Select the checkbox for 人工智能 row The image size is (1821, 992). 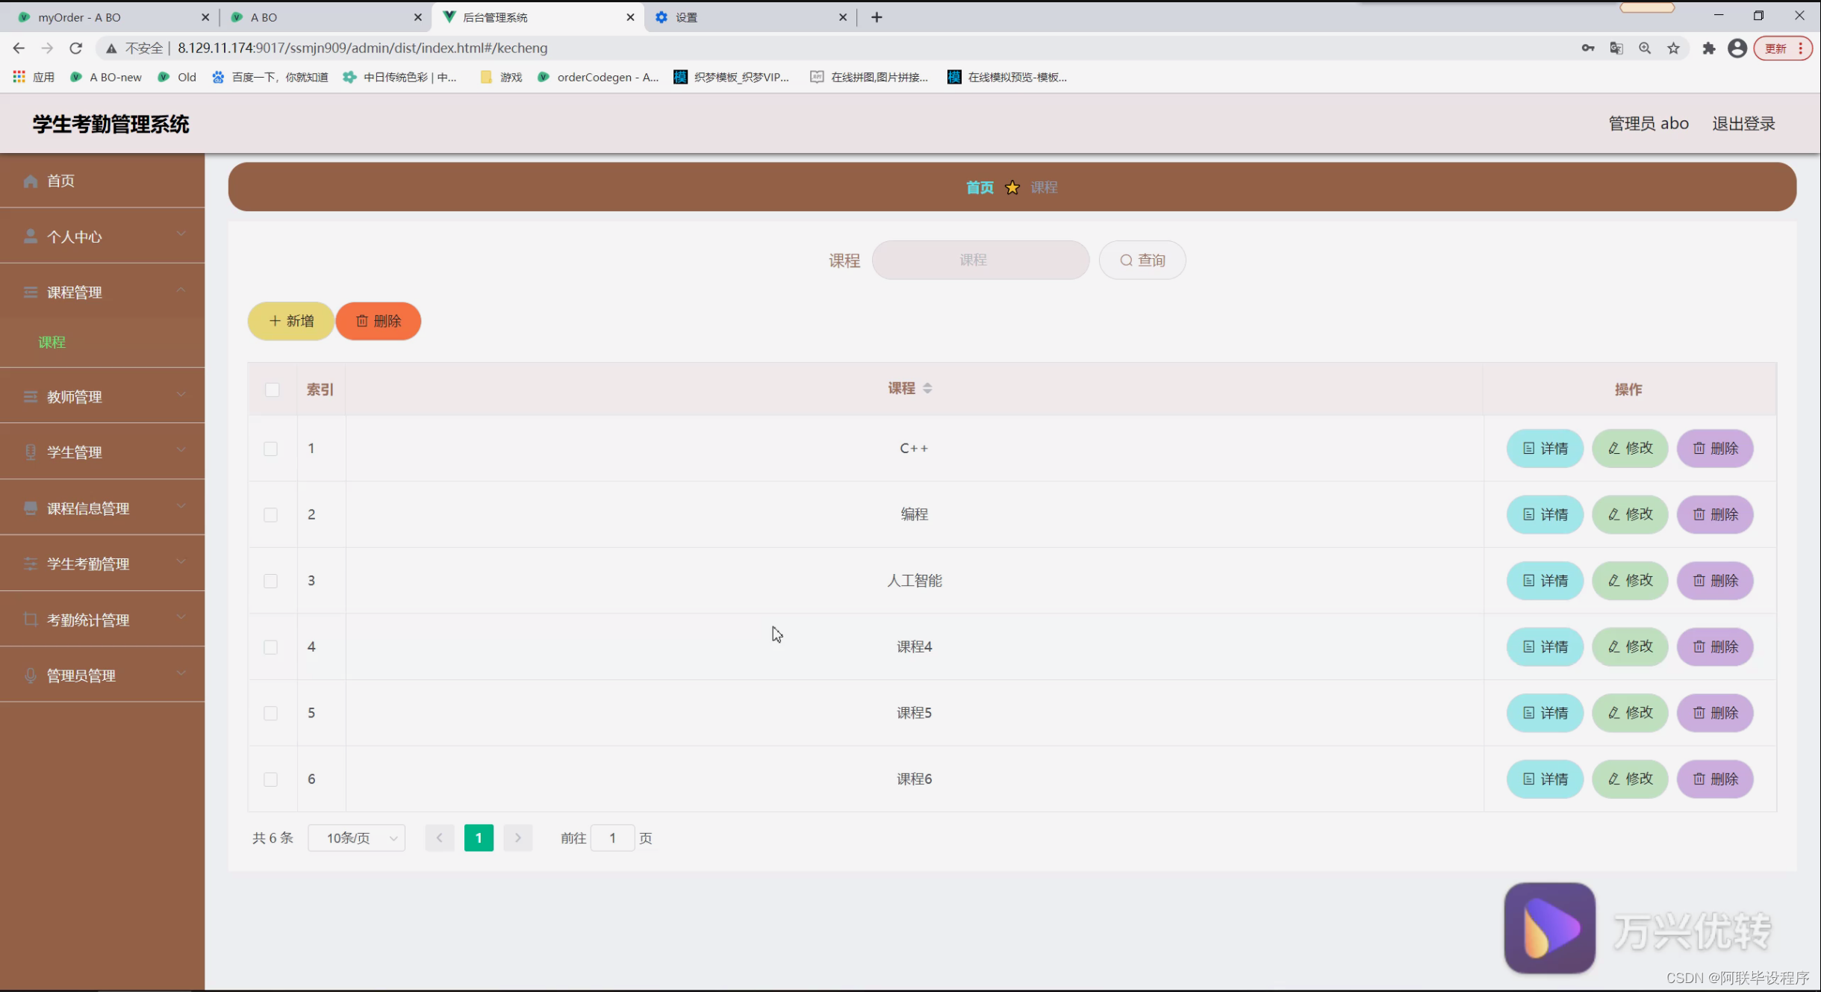point(270,581)
